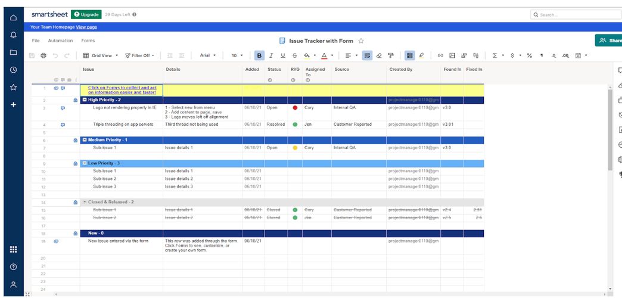Viewport: 622px width, 298px height.
Task: Click the green Upgrade button
Action: (86, 14)
